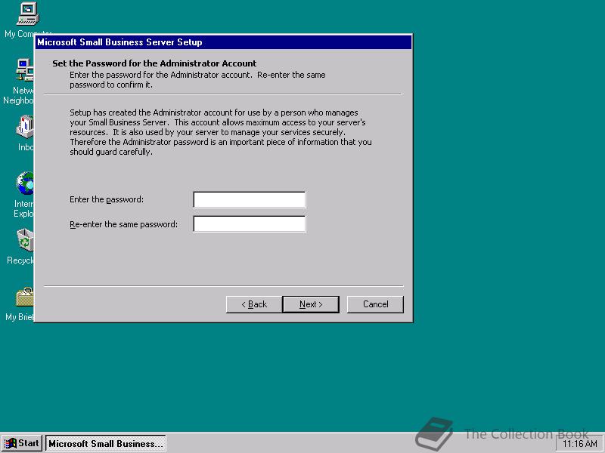Click the paragraph starting 'Setup has created'
Screen dimensions: 605x453
click(221, 132)
